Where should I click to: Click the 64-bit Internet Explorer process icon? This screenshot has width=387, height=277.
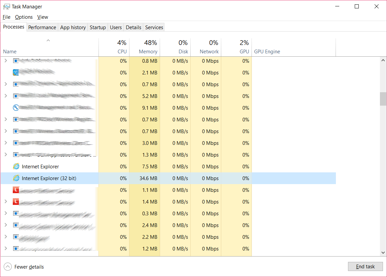[17, 166]
